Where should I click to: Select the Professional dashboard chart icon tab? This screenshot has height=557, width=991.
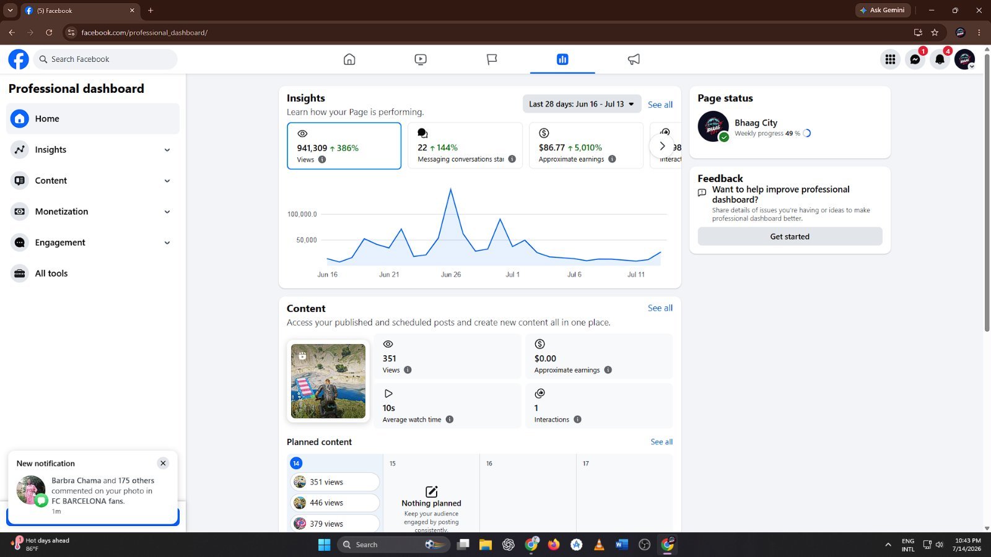tap(562, 59)
